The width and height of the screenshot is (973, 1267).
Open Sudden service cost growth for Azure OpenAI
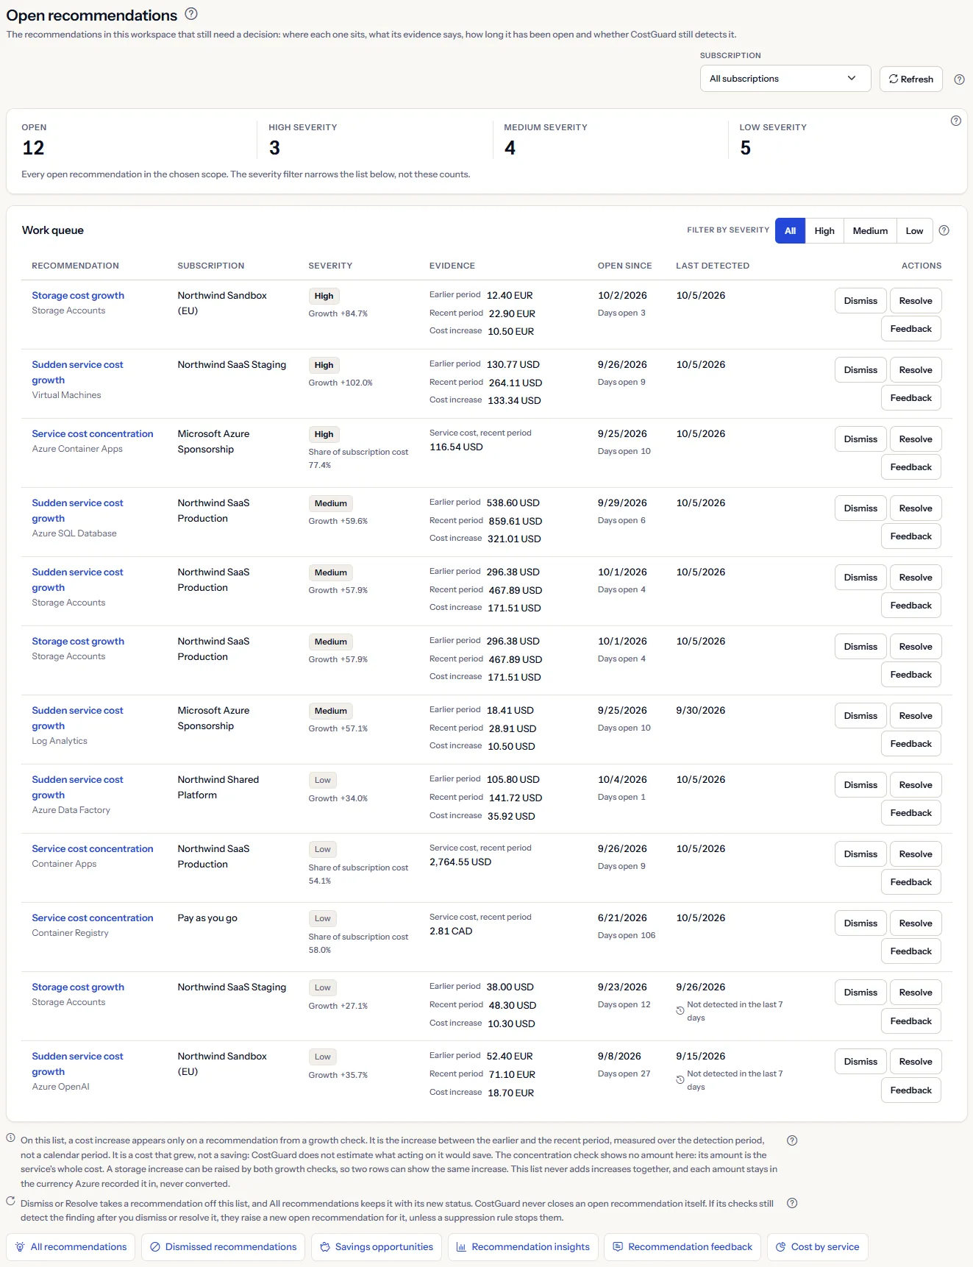point(77,1064)
